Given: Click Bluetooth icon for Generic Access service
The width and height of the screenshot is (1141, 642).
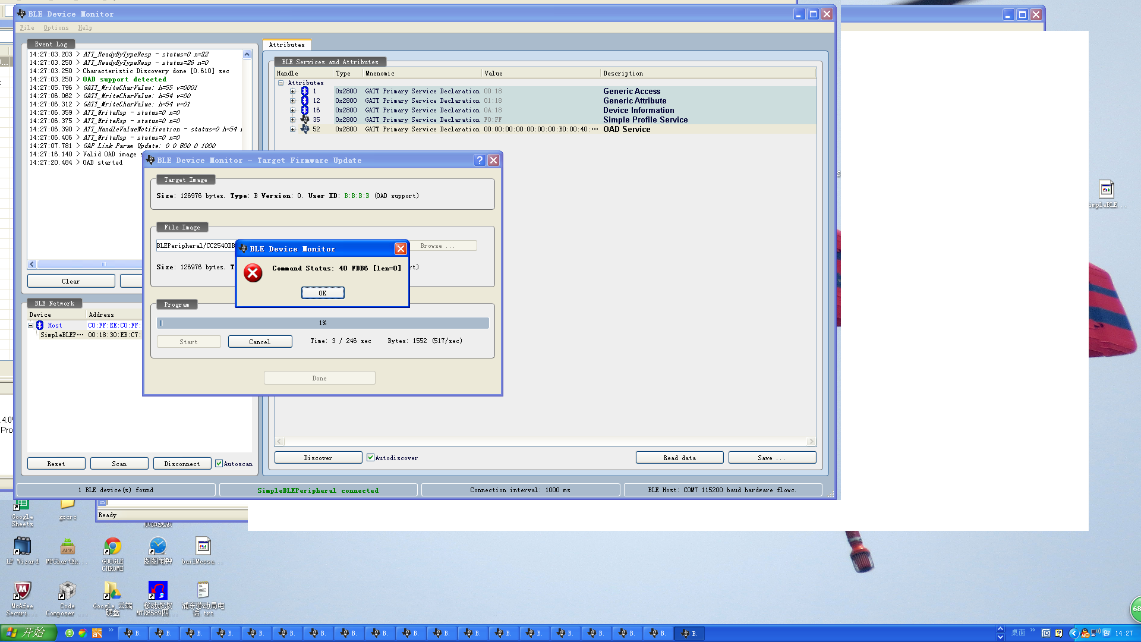Looking at the screenshot, I should click(x=304, y=91).
